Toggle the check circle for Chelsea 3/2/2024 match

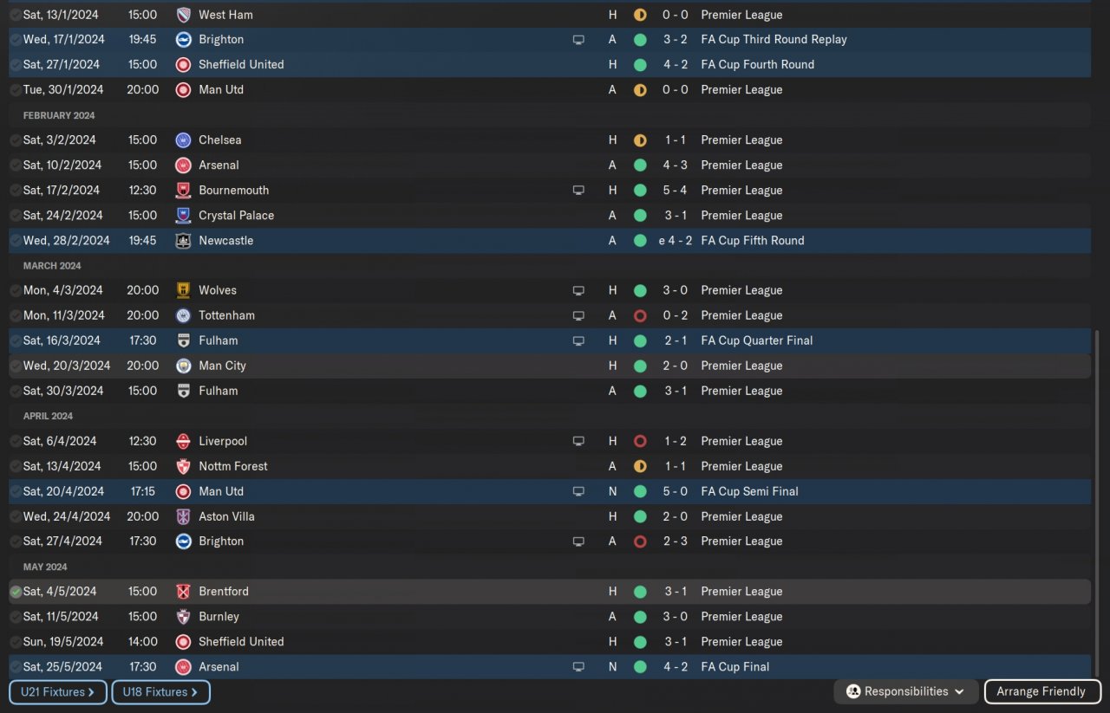click(x=16, y=140)
